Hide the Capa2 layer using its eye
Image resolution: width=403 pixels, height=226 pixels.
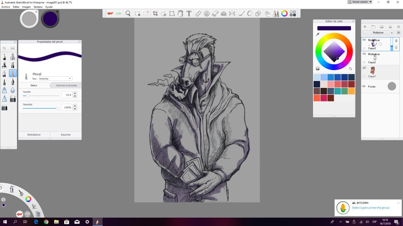pyautogui.click(x=364, y=54)
